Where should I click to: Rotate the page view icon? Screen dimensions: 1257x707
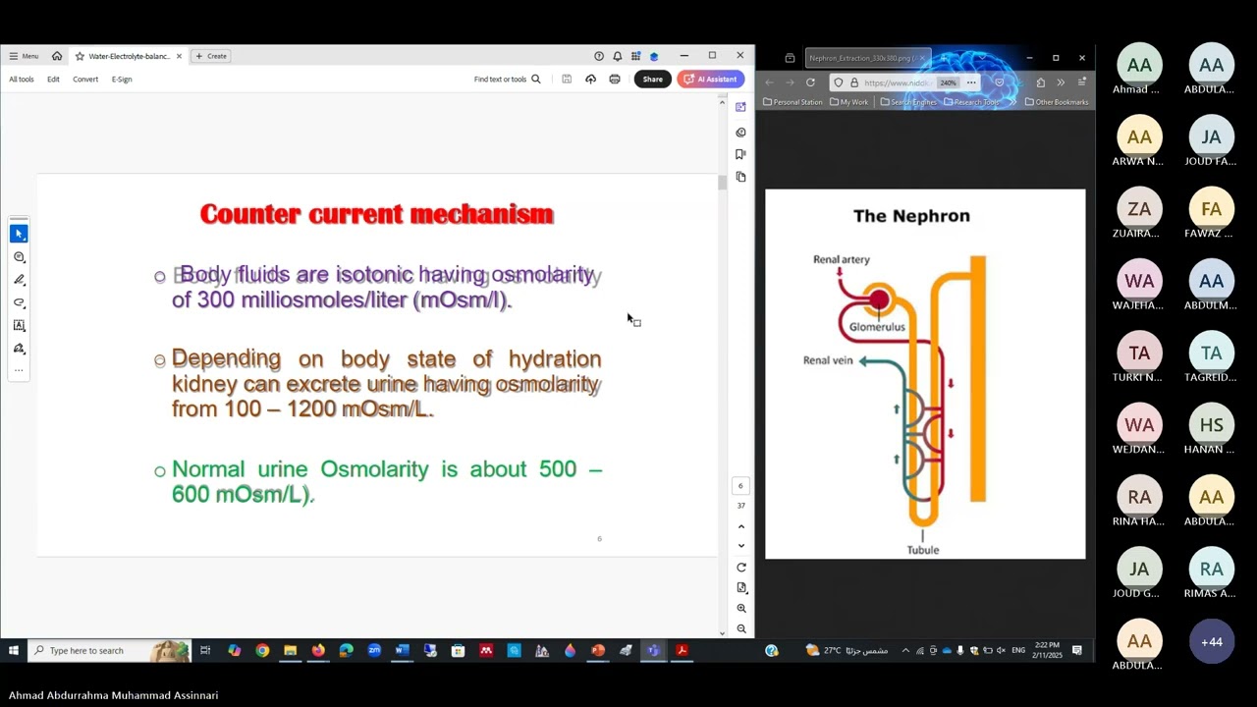[x=741, y=568]
